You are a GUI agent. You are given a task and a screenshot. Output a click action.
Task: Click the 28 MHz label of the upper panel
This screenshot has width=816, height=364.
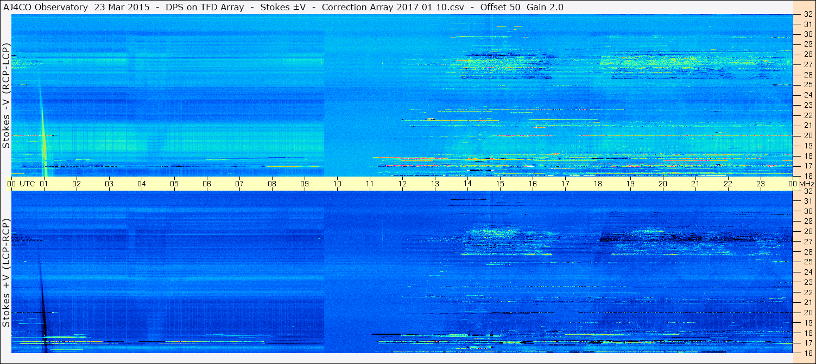807,54
